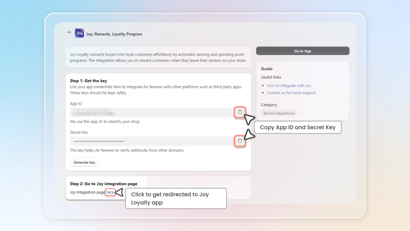Click the 'Step 1: Get the key' heading

89,81
